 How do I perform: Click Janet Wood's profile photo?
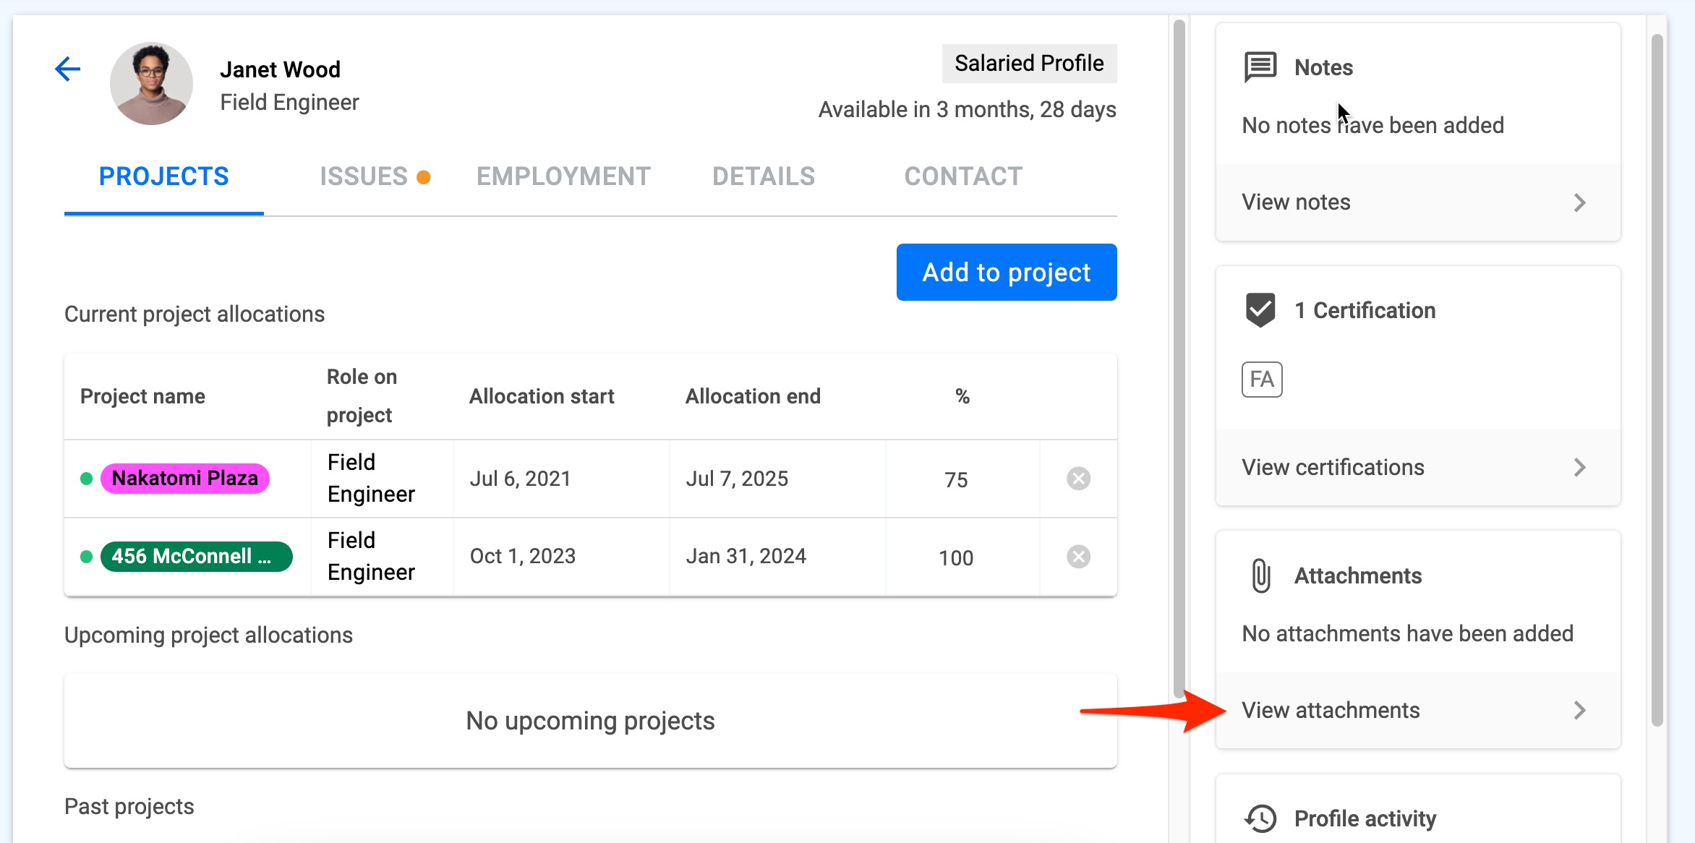[151, 83]
